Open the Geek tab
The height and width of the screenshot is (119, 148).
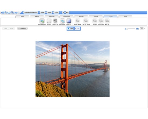(125, 16)
